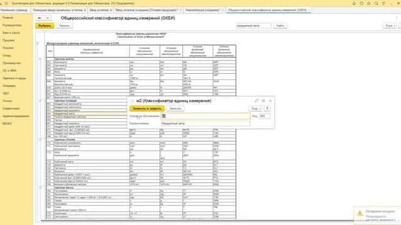Open favorites star icon in title bar
This screenshot has height=225, width=401.
tap(369, 3)
